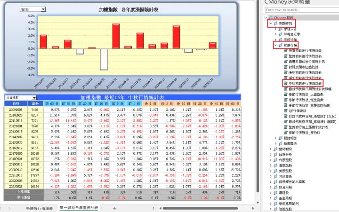Expand the 除權息旺季 tree folder
Viewport: 339px width, 212px height.
click(x=275, y=34)
